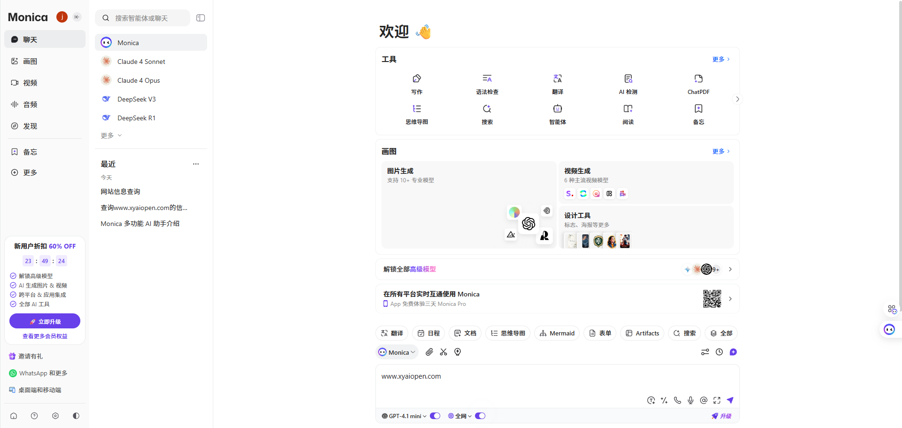Open chat history clock icon
902x428 pixels.
pyautogui.click(x=719, y=352)
